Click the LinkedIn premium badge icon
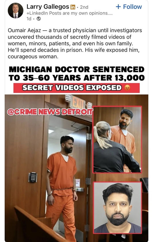 (x=73, y=7)
